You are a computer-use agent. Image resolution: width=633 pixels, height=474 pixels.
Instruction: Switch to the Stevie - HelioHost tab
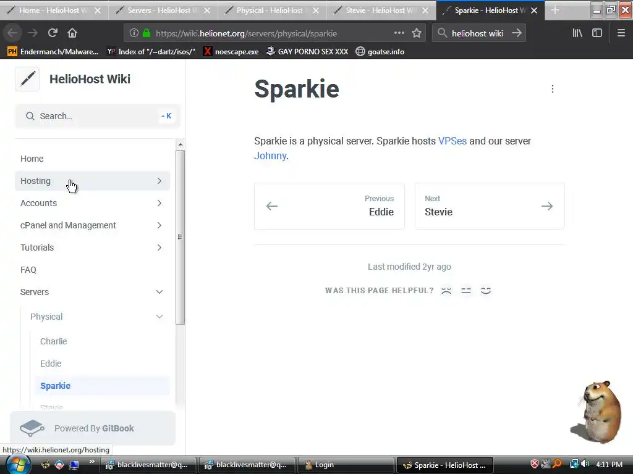[x=381, y=10]
